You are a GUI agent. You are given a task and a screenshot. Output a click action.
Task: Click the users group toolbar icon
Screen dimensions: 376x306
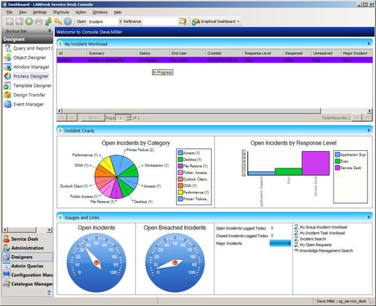(49, 22)
